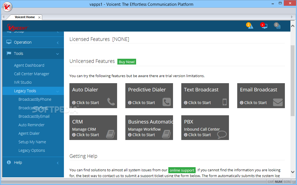Collapse the Tools section chevron
The width and height of the screenshot is (297, 185).
[x=58, y=54]
